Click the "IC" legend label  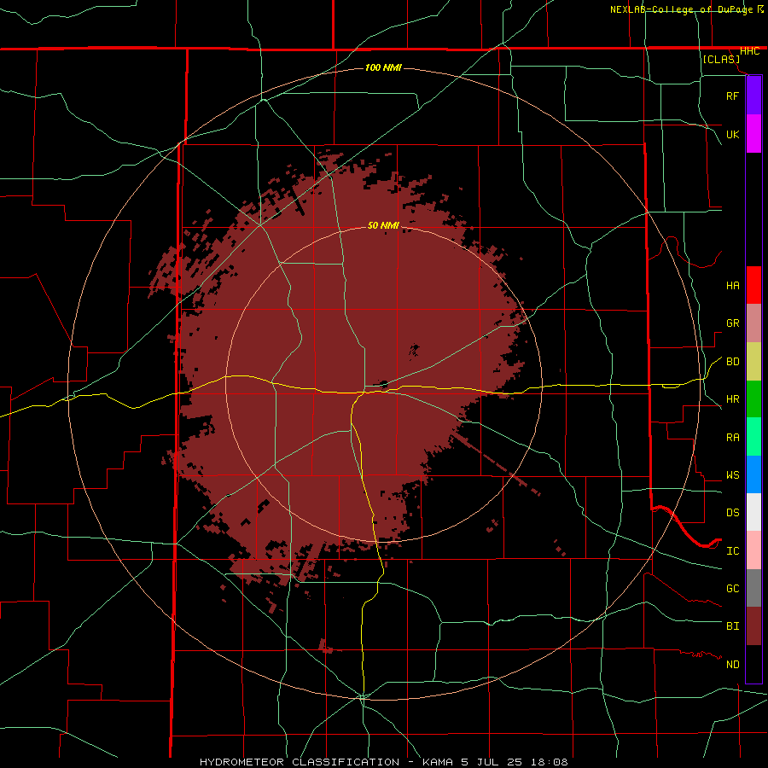click(732, 551)
